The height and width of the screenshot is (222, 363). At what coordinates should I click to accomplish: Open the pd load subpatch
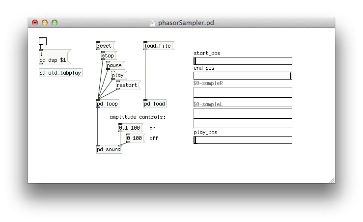point(155,104)
